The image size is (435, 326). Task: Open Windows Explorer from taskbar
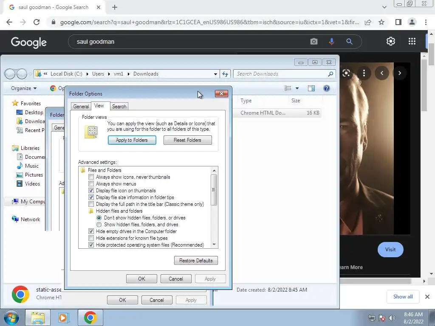38,318
